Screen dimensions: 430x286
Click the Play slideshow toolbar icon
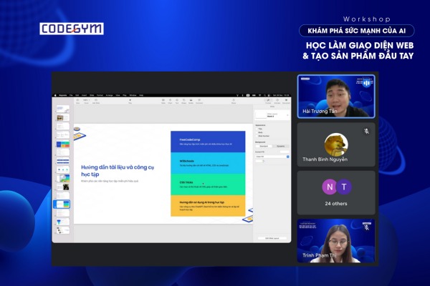tap(130, 102)
